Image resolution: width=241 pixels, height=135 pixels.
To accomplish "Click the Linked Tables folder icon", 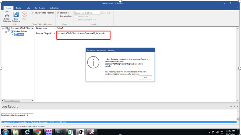I will point(12,31).
